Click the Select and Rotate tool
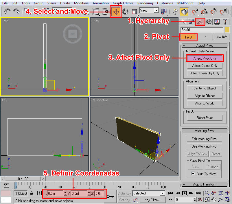 (125, 12)
